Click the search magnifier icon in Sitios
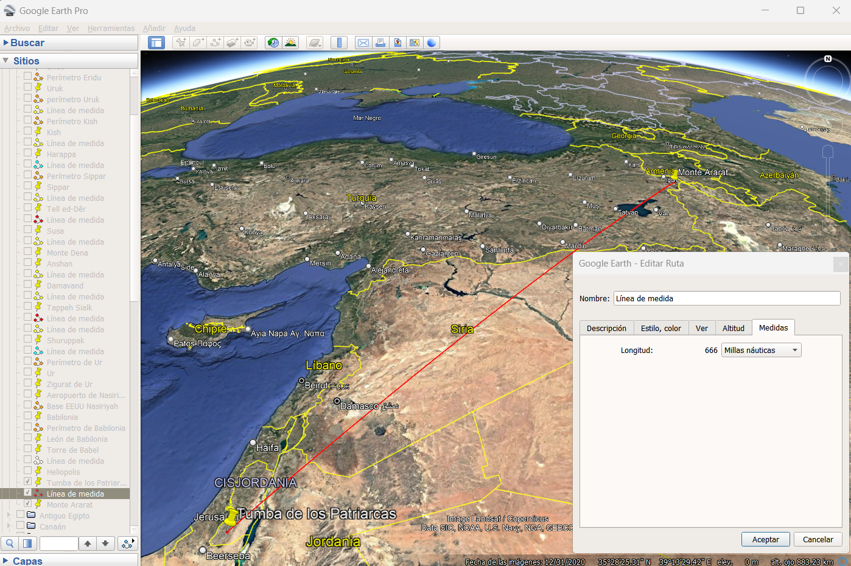 click(10, 543)
